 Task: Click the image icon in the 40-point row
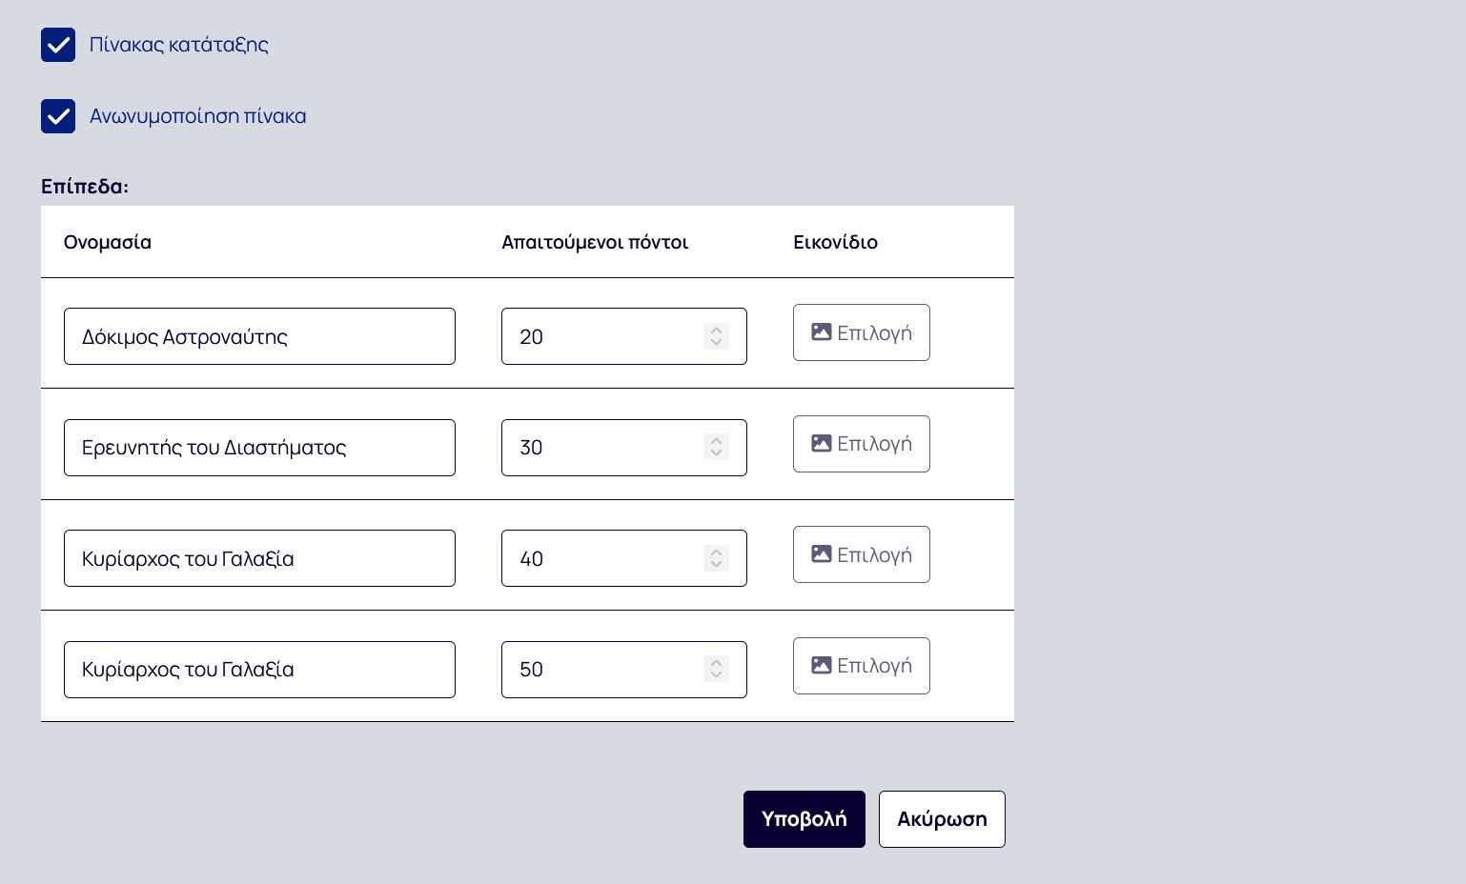point(821,553)
